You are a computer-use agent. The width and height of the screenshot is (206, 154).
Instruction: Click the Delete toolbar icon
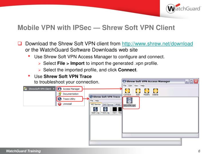coord(155,92)
